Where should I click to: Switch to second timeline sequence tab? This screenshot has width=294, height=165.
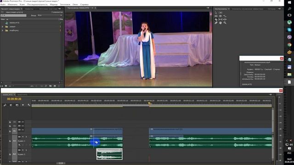(23, 95)
